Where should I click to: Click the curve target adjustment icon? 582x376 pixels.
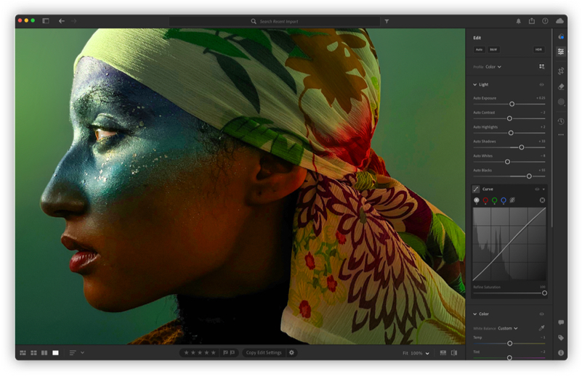[x=542, y=200]
